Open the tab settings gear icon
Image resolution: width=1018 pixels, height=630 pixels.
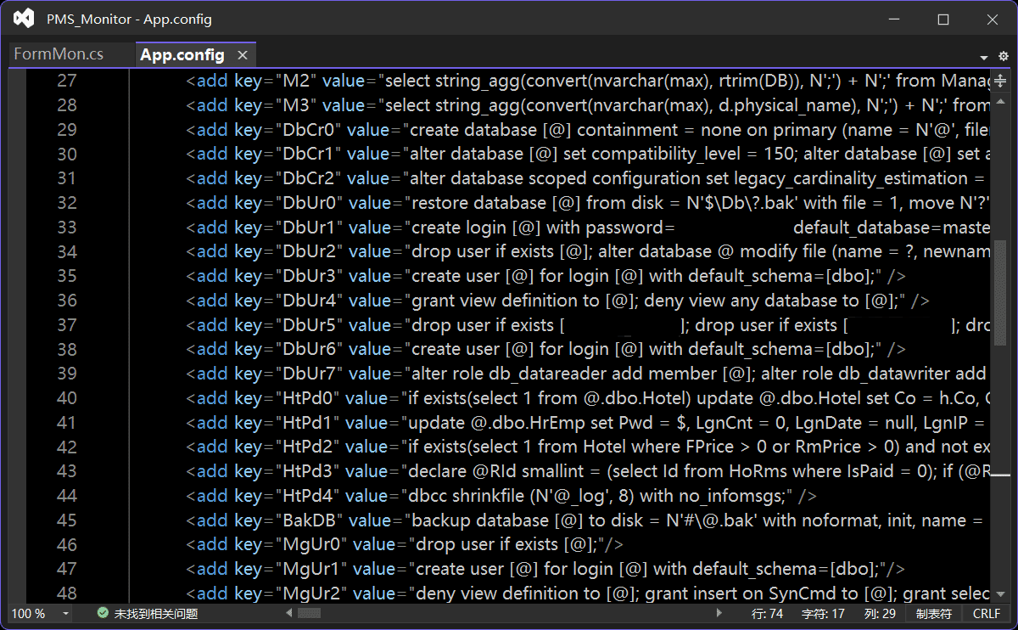click(1004, 57)
